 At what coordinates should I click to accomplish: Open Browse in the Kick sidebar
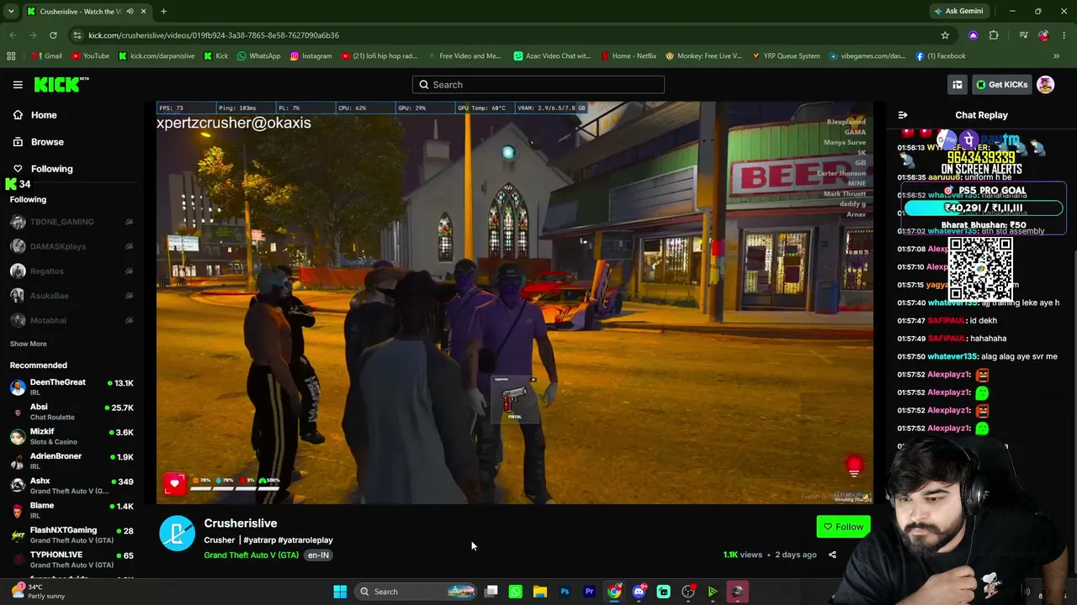point(47,142)
